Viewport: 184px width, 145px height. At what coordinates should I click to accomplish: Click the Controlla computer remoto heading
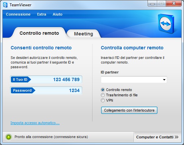pyautogui.click(x=132, y=48)
